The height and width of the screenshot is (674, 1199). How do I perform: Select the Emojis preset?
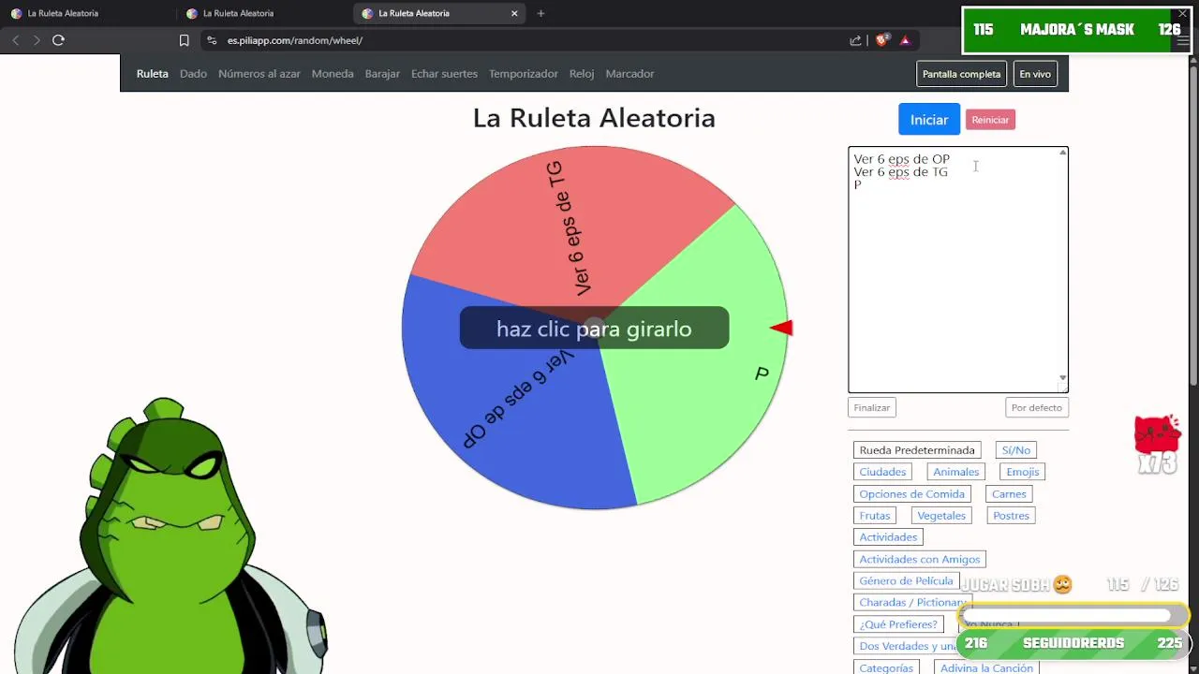tap(1022, 472)
